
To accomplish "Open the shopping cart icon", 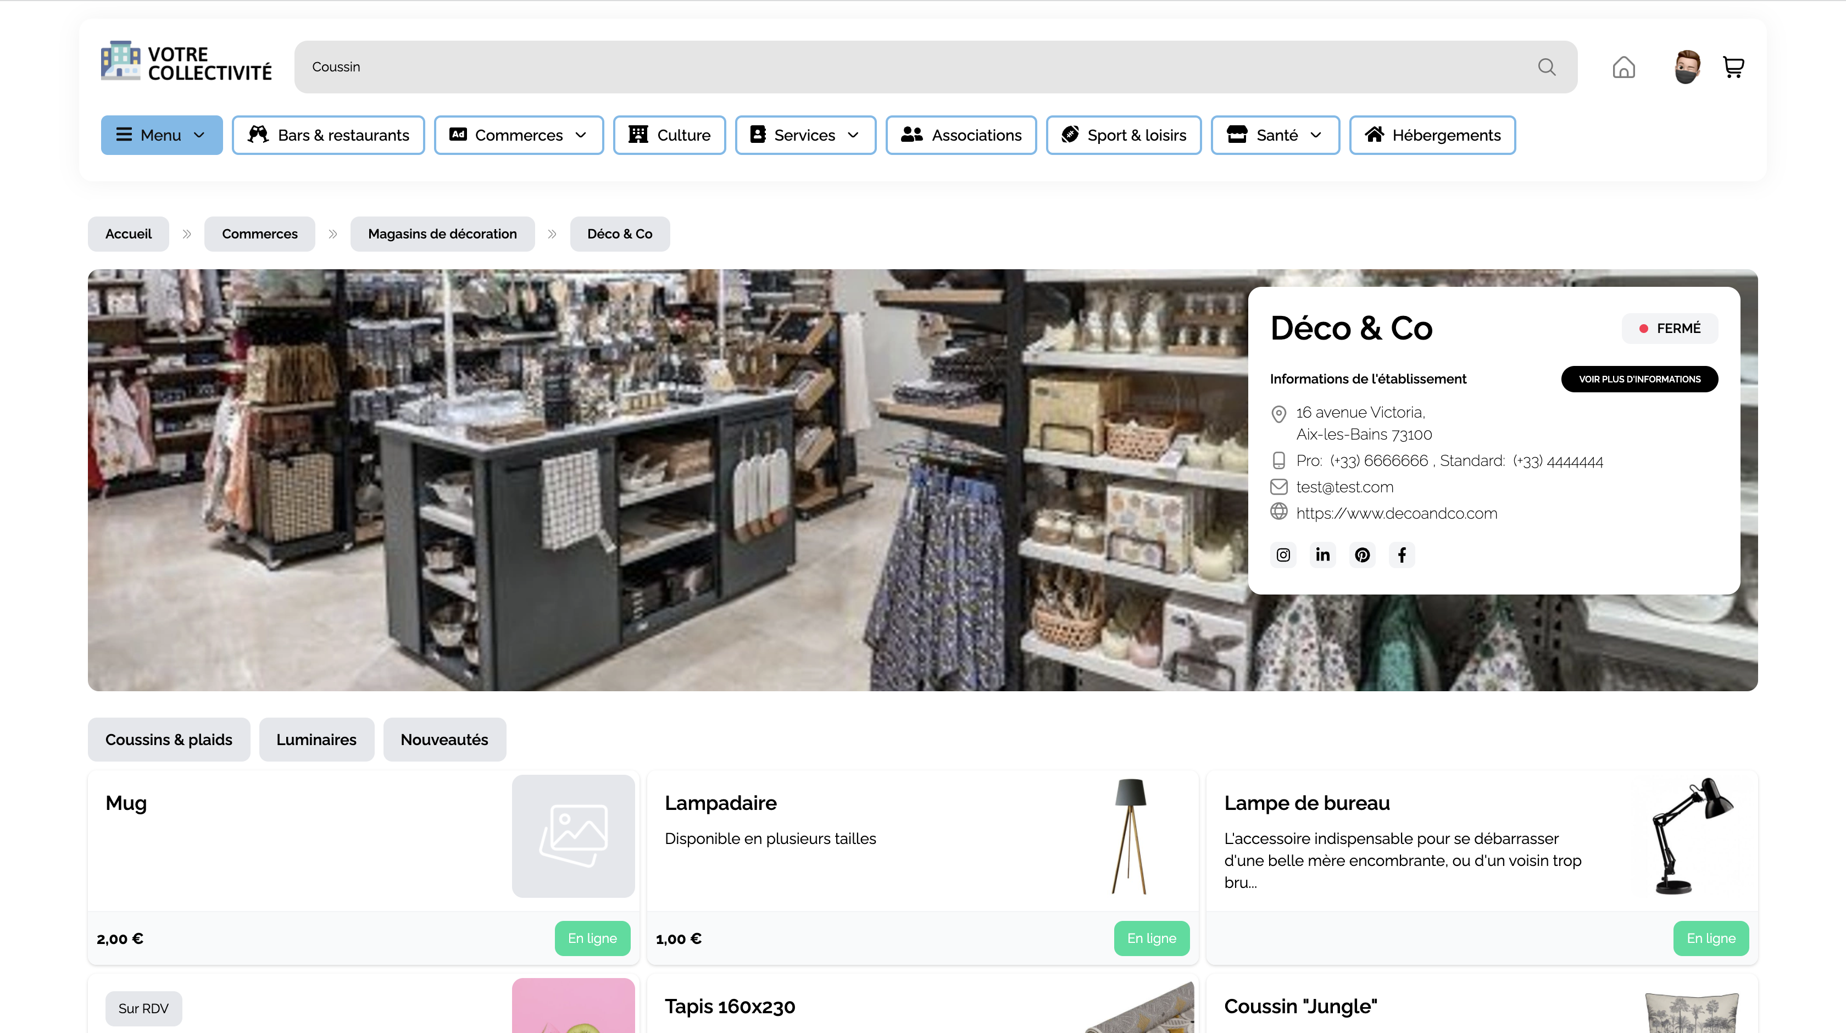I will [1733, 68].
